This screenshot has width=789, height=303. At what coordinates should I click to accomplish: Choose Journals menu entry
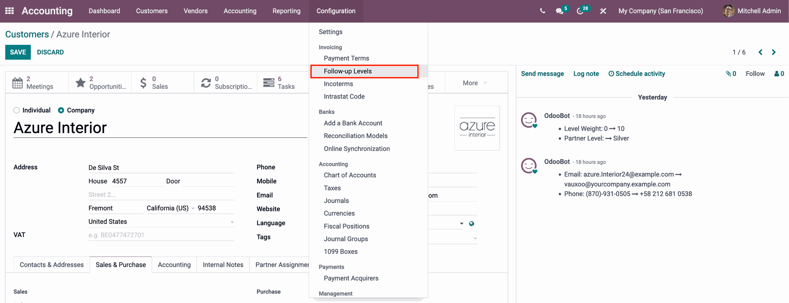pos(336,201)
